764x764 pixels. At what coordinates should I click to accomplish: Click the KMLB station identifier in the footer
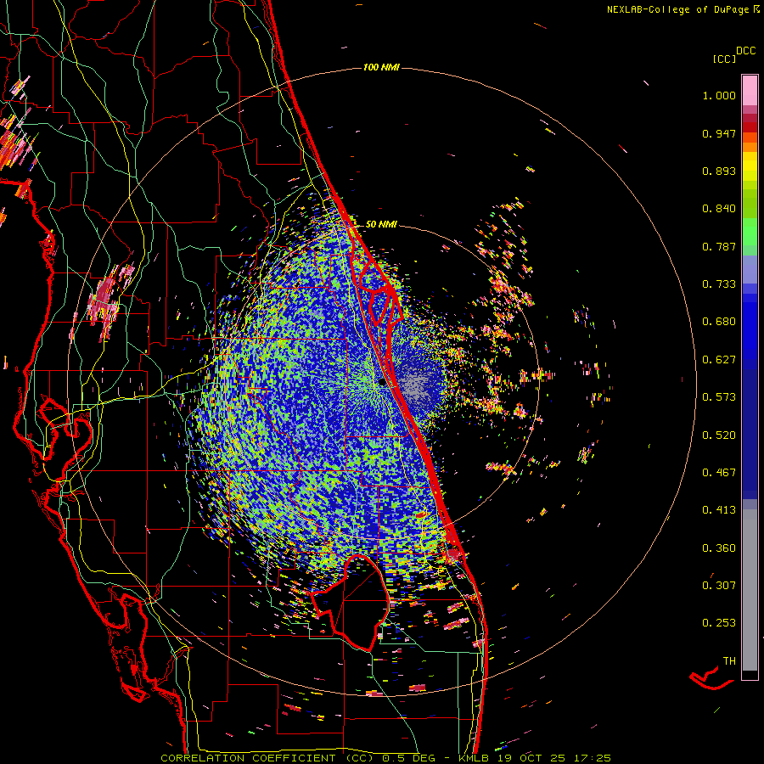click(x=475, y=758)
